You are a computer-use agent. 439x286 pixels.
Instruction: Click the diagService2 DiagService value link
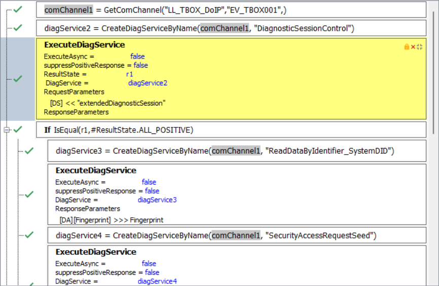(148, 83)
